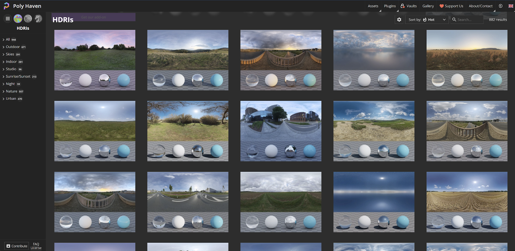Screen dimensions: 515x251
Task: Click the 882 results count text
Action: [498, 20]
